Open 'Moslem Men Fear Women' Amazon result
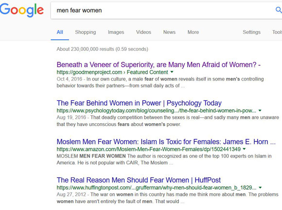Viewport: 282px width, 210px height. click(166, 142)
